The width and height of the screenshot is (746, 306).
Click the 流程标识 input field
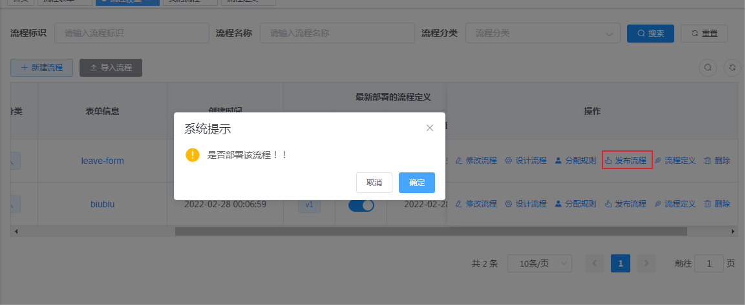coord(132,34)
